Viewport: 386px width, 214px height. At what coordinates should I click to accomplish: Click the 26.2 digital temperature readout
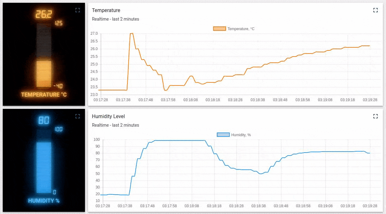click(x=44, y=14)
